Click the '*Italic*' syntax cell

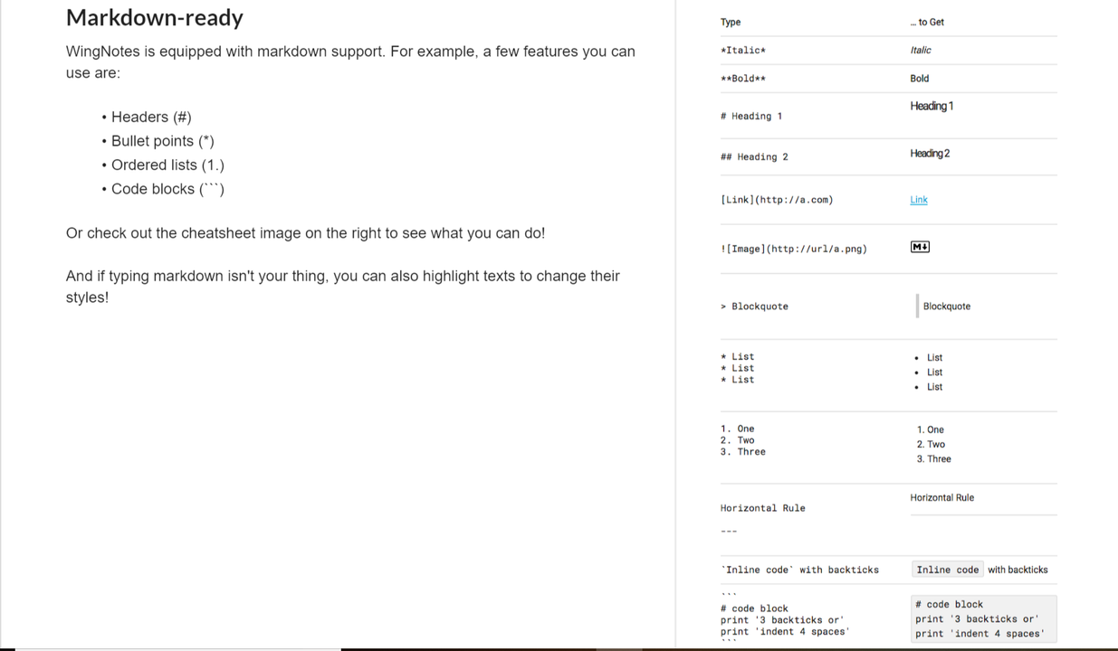[x=743, y=51]
